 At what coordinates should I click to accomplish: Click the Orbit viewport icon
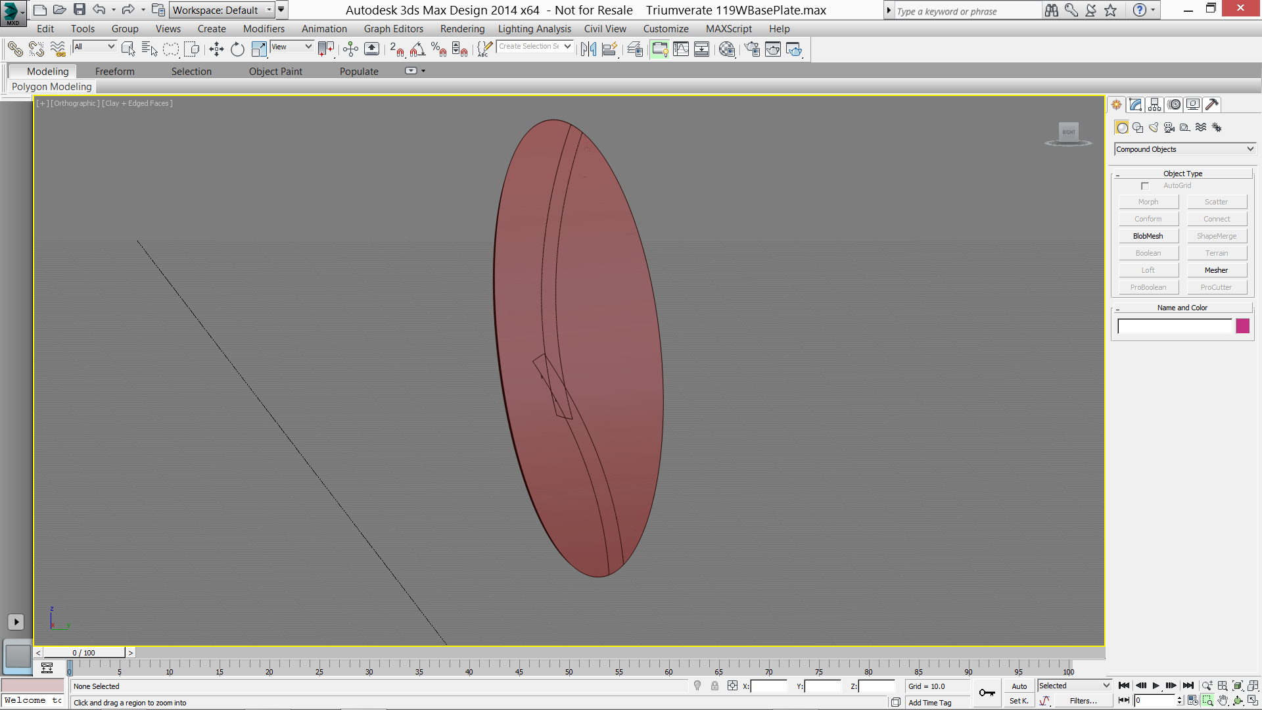pyautogui.click(x=1238, y=701)
